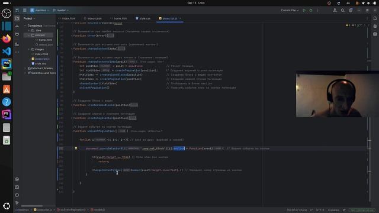Click the project panel horizontal scrollbar

tap(32, 206)
